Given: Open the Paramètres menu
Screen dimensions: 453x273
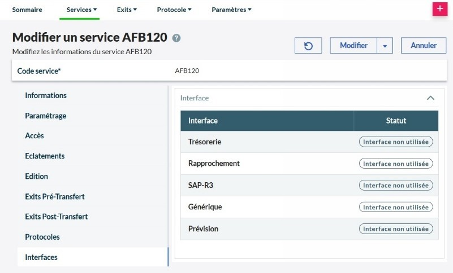Looking at the screenshot, I should pyautogui.click(x=231, y=10).
